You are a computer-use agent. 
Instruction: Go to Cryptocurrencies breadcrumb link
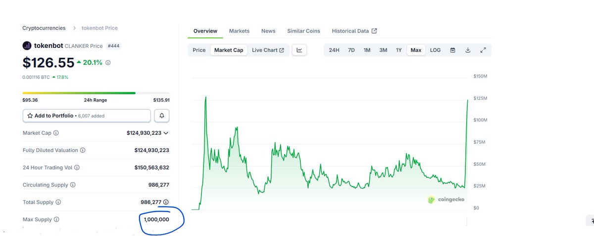[45, 28]
